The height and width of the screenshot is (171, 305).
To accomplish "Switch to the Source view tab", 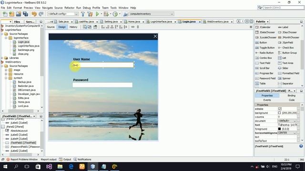I will pos(51,27).
